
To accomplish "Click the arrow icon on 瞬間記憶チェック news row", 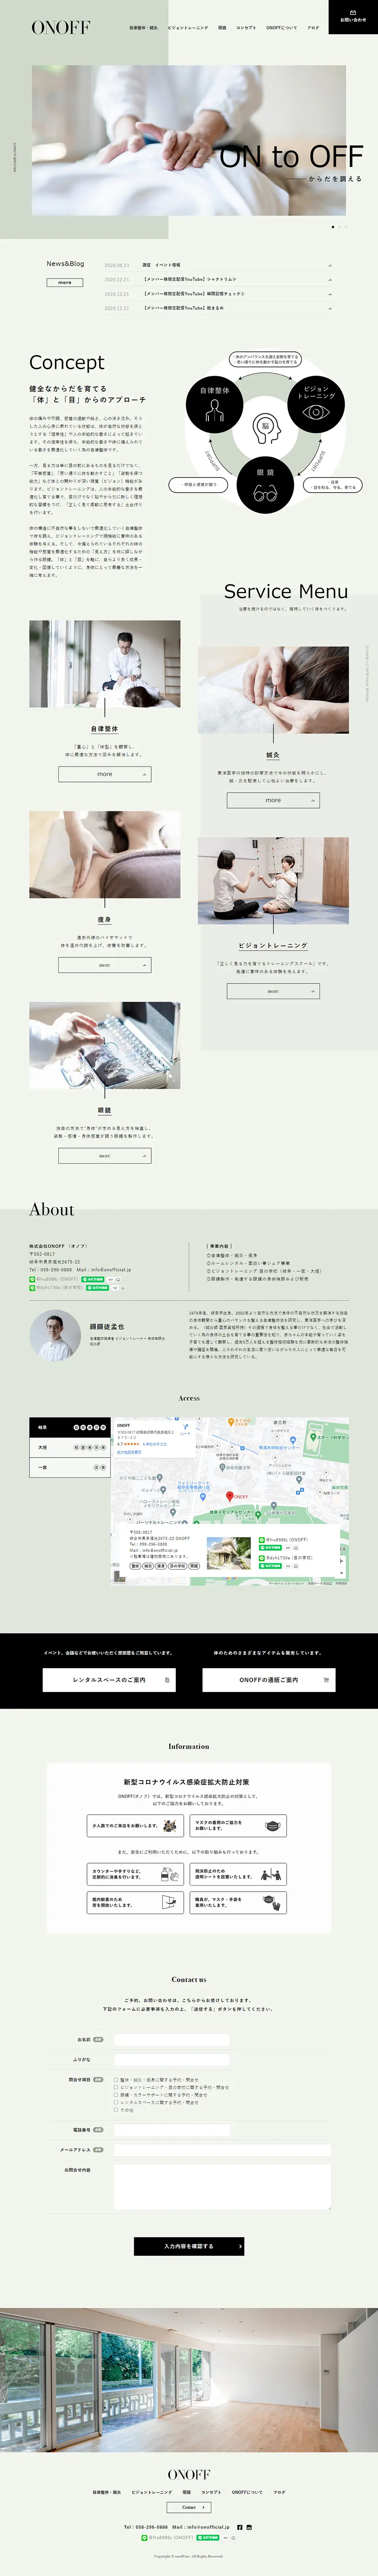I will pos(330,294).
